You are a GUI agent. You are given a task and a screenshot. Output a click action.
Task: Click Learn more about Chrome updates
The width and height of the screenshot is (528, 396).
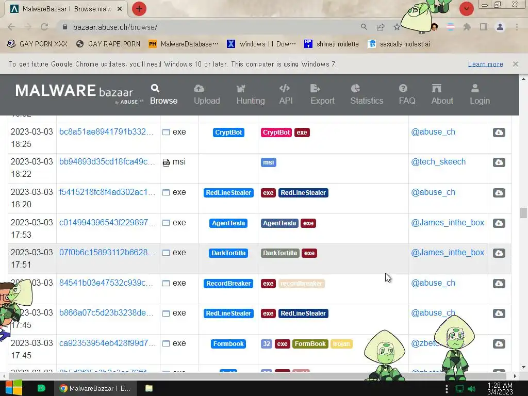[x=486, y=64]
